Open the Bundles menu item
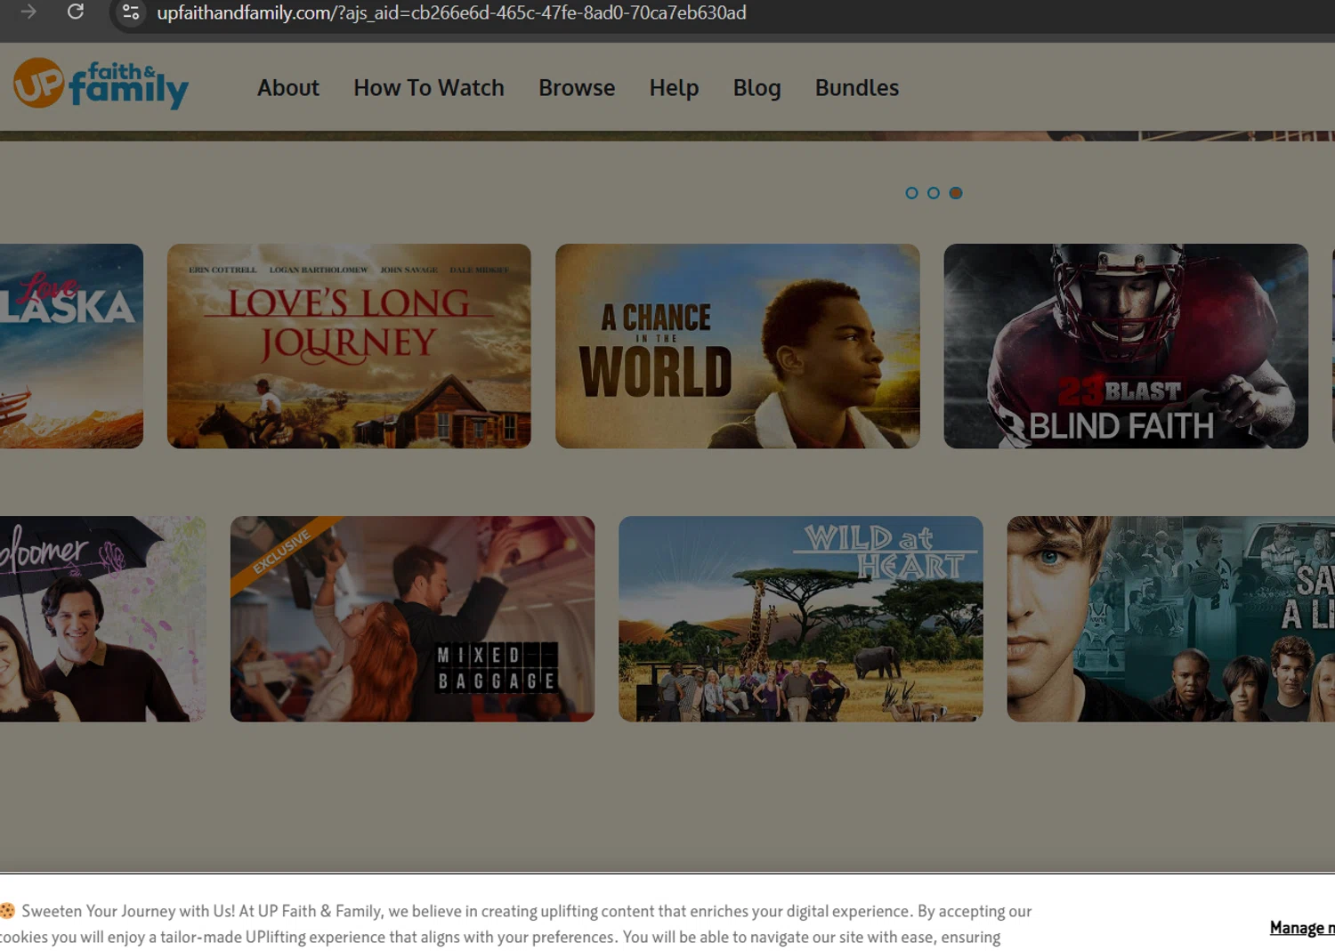This screenshot has width=1335, height=951. coord(857,88)
